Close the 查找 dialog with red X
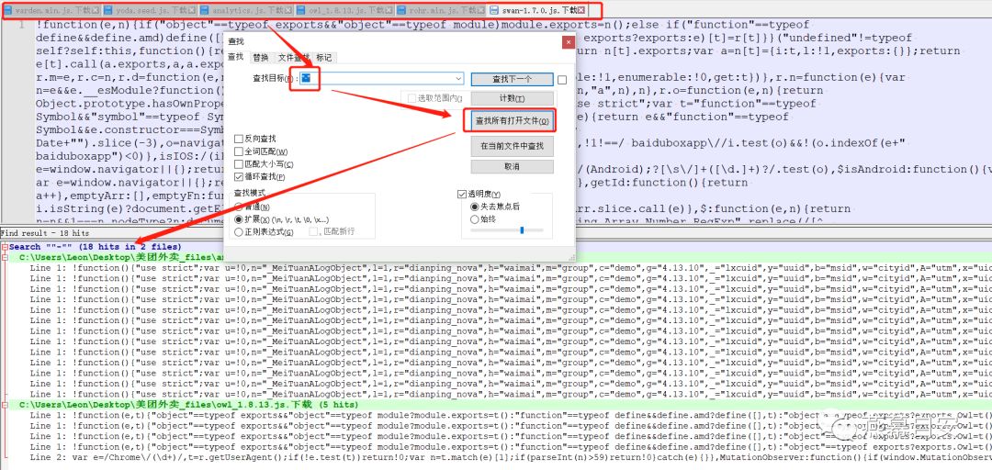Viewport: 992px width, 470px height. (x=568, y=42)
